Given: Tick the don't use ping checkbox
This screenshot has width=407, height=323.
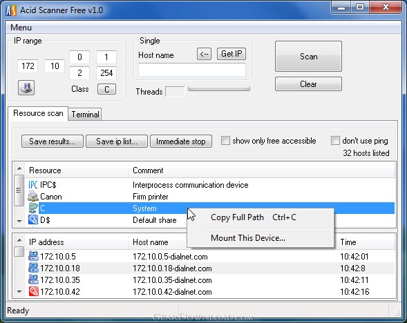Looking at the screenshot, I should tap(335, 141).
